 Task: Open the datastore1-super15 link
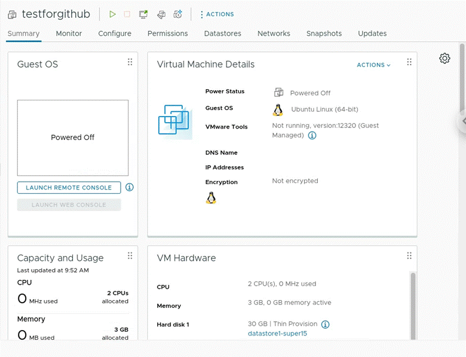click(277, 334)
